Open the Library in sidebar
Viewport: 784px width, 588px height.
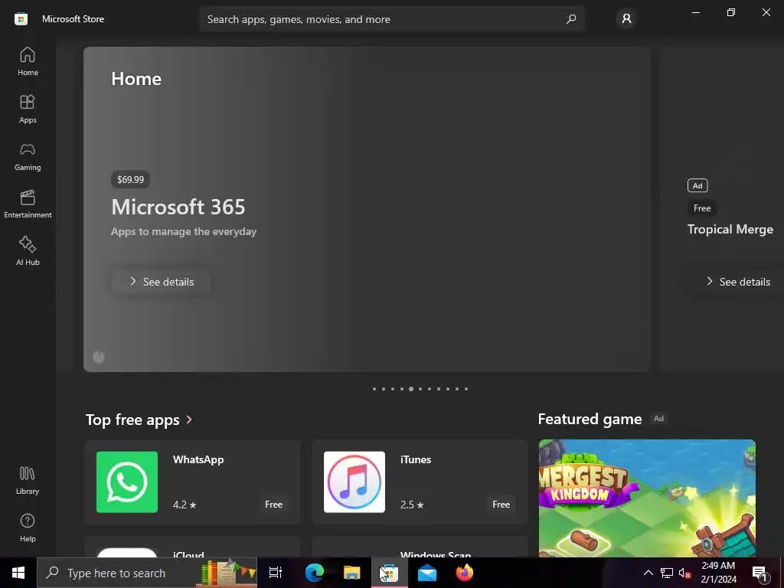28,481
